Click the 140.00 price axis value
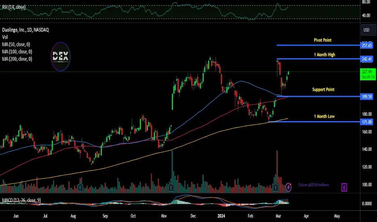 click(x=367, y=149)
